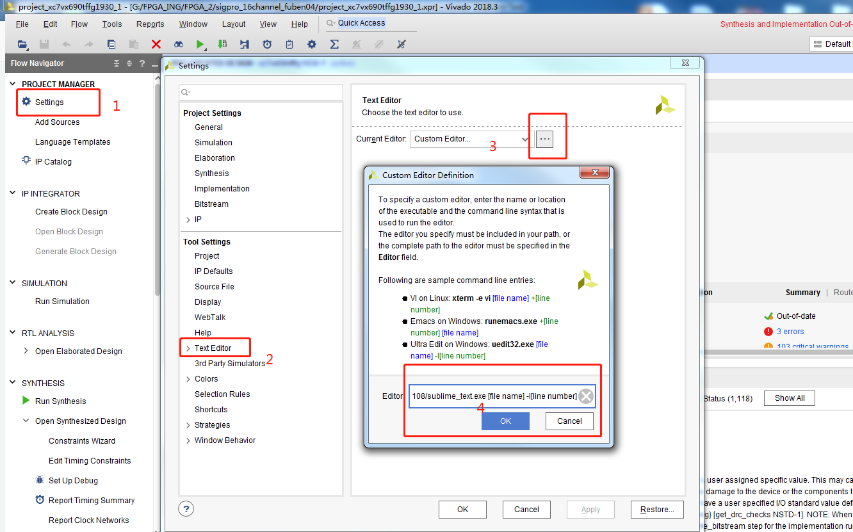The height and width of the screenshot is (532, 853).
Task: Collapse the RTL ANALYSIS section
Action: (x=13, y=333)
